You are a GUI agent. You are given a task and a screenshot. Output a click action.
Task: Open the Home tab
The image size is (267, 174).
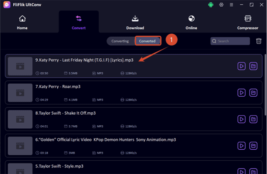point(22,22)
